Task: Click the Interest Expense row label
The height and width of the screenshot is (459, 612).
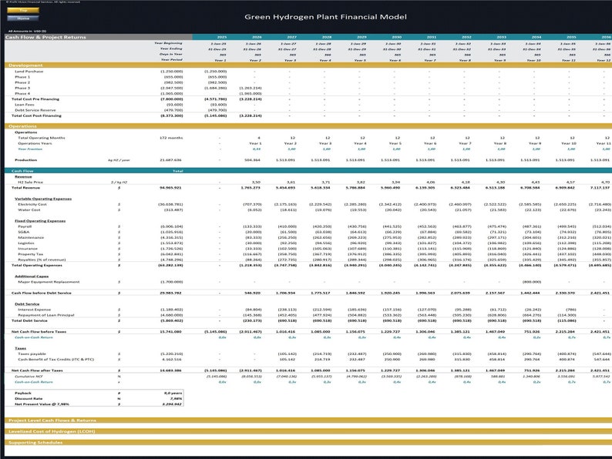Action: coord(35,310)
